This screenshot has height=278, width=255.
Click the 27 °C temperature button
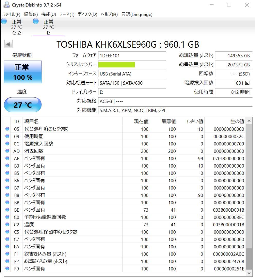coord(23,105)
